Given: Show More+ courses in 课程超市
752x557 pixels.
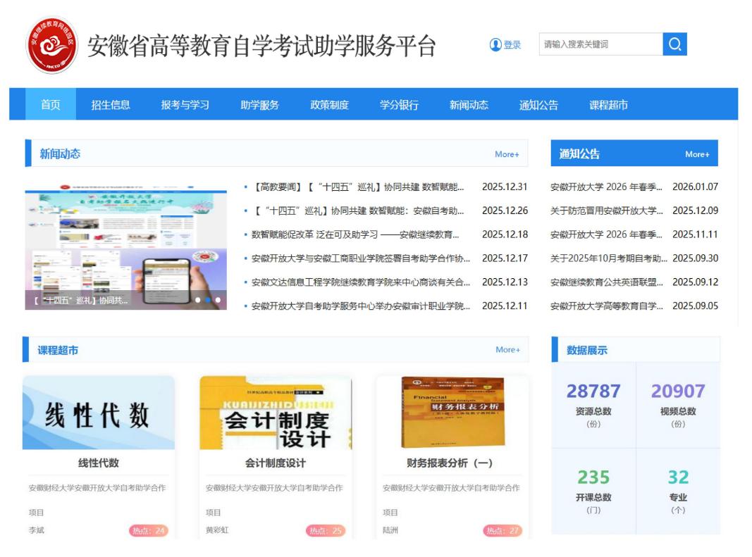Looking at the screenshot, I should [507, 350].
